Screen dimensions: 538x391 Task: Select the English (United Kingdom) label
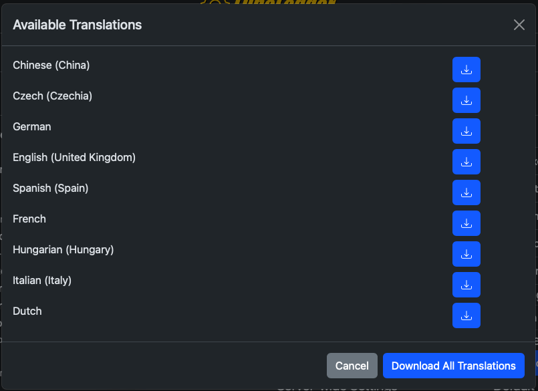74,158
